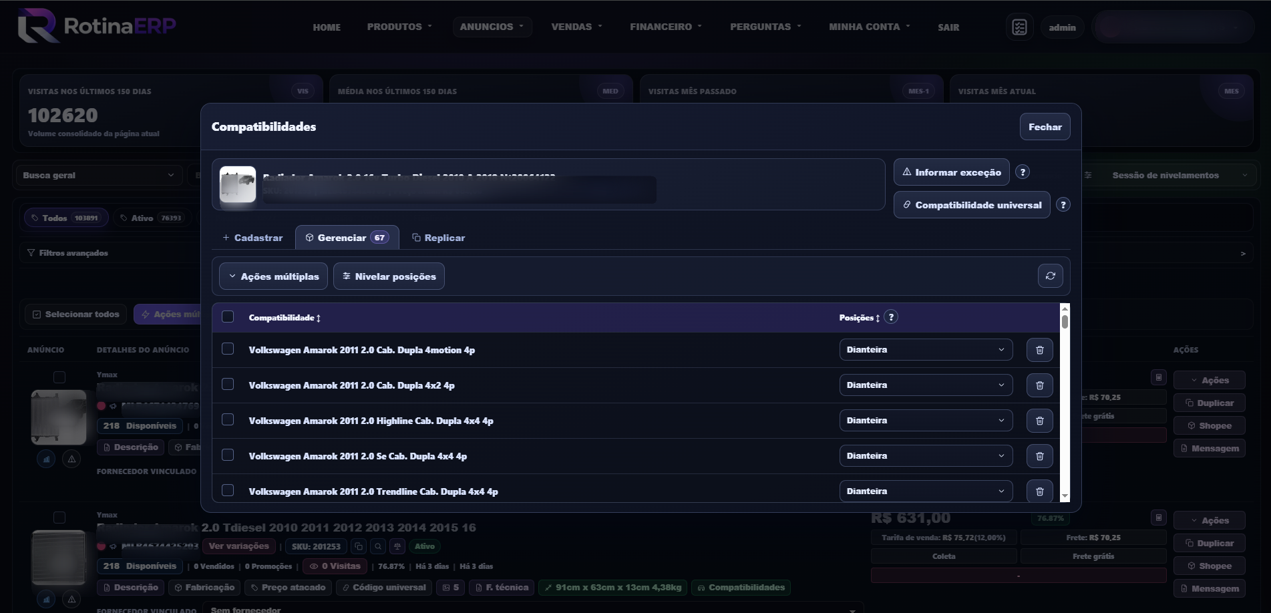Select the Amarok Cab. Dupla 4x2 row checkbox
Viewport: 1271px width, 613px height.
[228, 385]
